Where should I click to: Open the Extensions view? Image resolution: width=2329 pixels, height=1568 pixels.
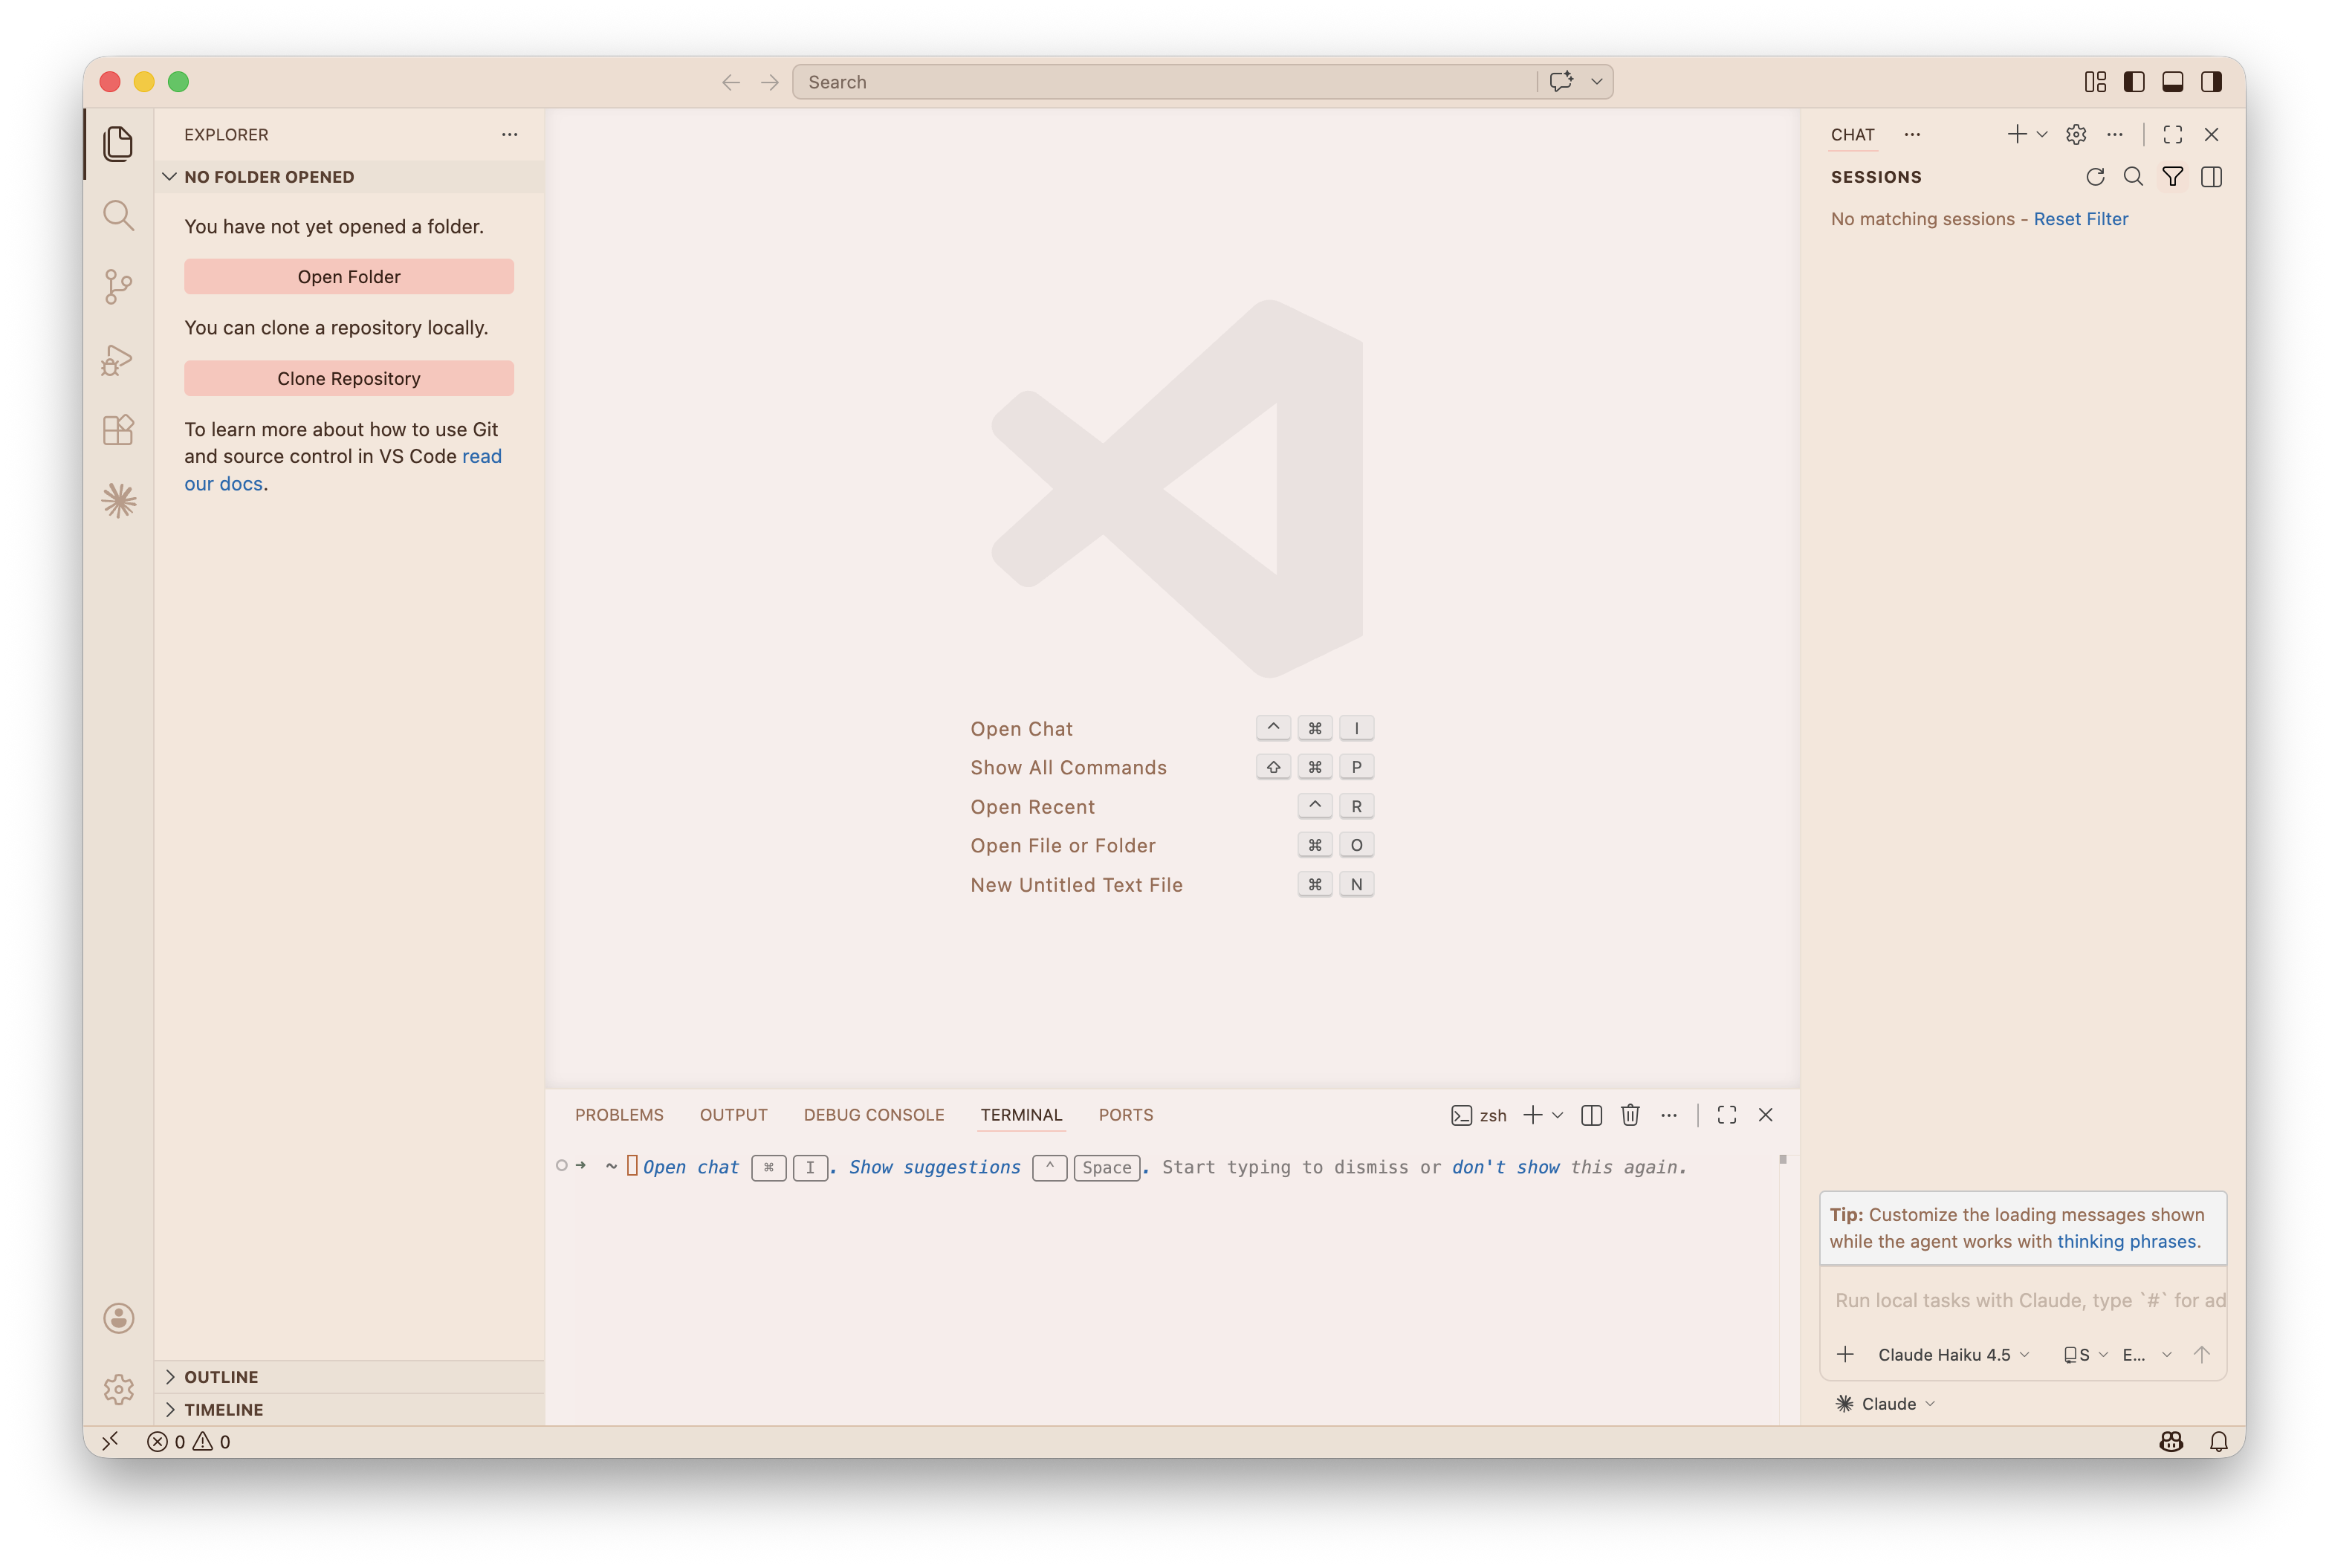coord(119,430)
